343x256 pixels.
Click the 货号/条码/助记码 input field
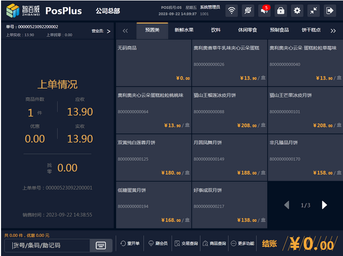pos(49,245)
